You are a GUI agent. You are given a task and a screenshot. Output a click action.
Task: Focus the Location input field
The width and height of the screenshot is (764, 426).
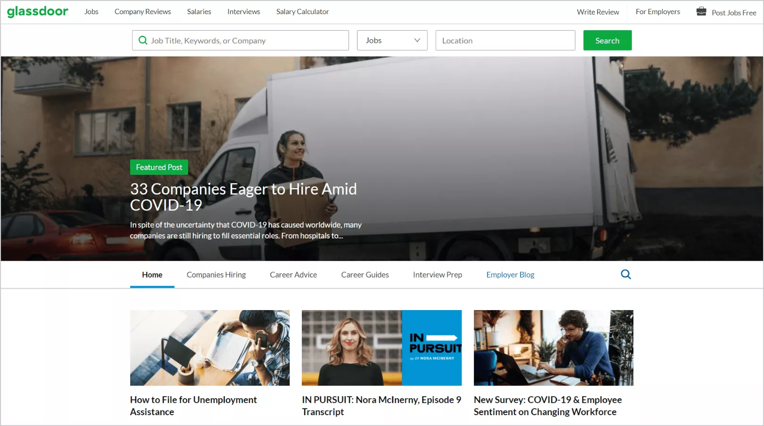(506, 41)
